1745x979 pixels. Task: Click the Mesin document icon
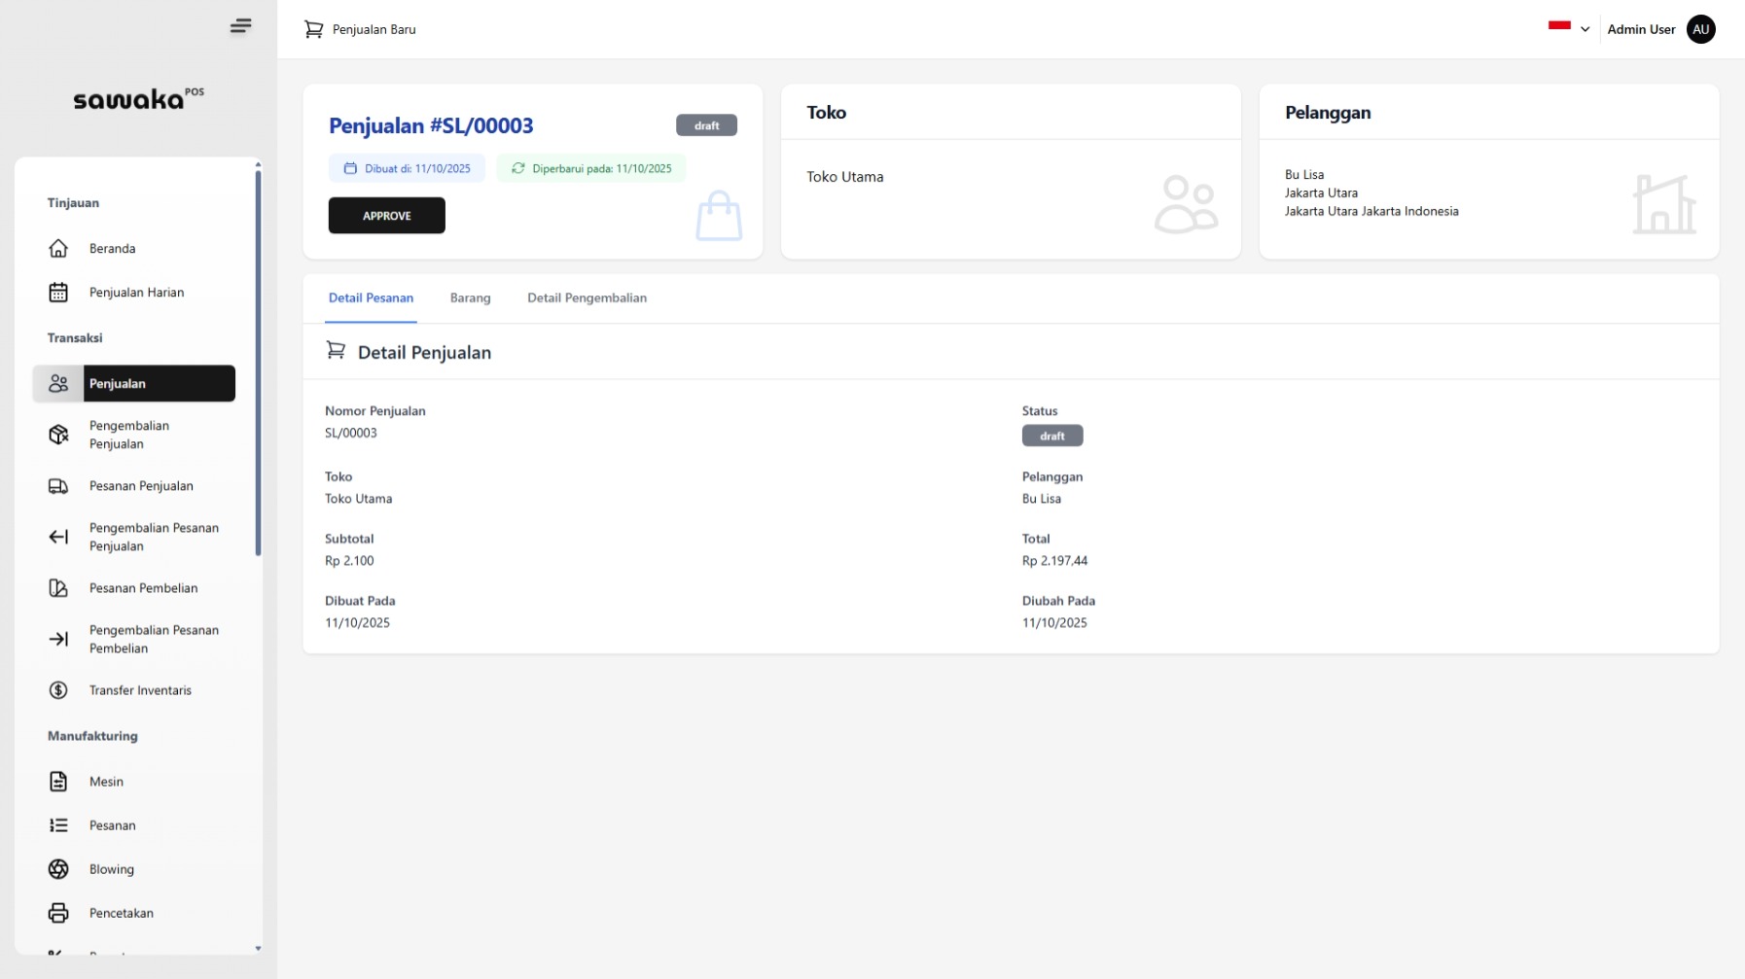click(58, 782)
